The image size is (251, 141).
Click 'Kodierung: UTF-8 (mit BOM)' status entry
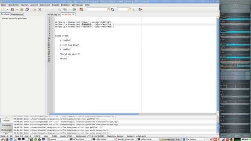(x=89, y=136)
